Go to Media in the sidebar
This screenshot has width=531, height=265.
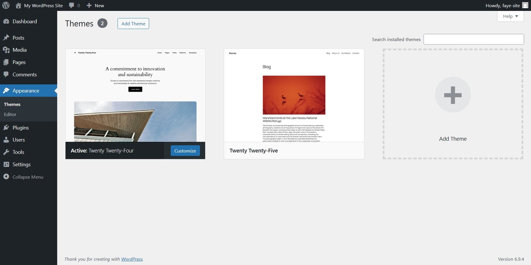pos(28,50)
